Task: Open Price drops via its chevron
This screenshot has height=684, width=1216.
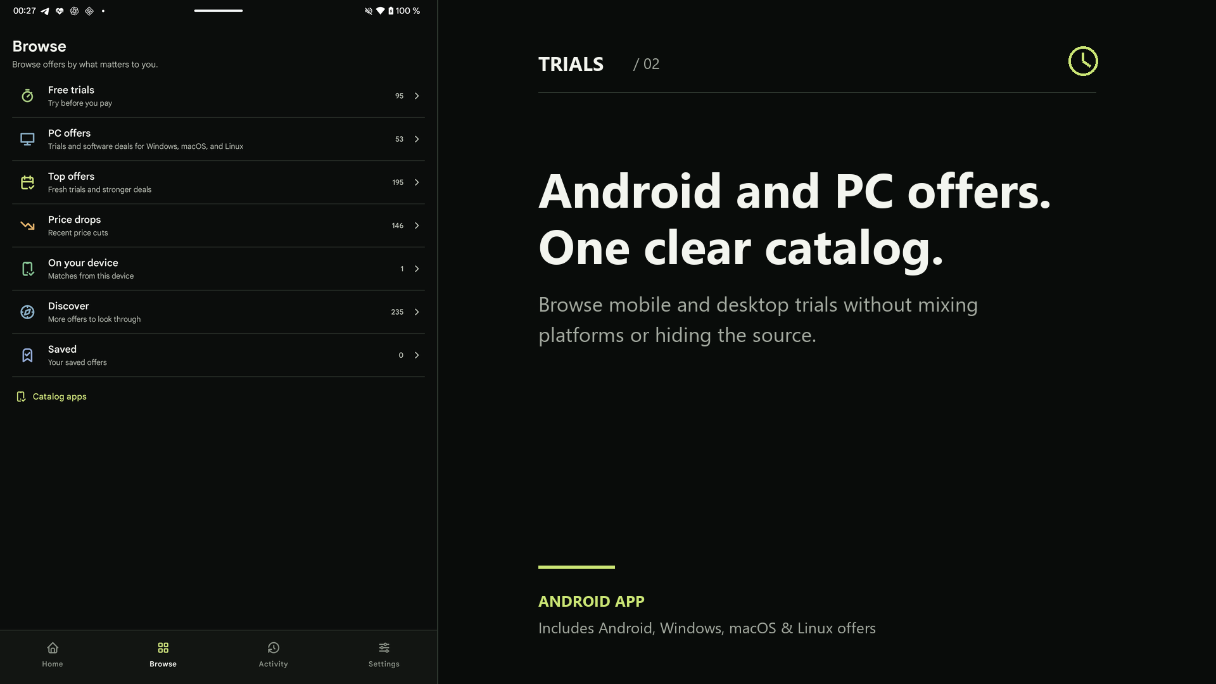Action: click(x=417, y=225)
